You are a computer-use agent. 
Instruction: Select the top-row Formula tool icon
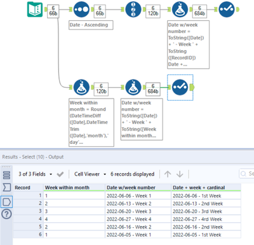[x=180, y=10]
